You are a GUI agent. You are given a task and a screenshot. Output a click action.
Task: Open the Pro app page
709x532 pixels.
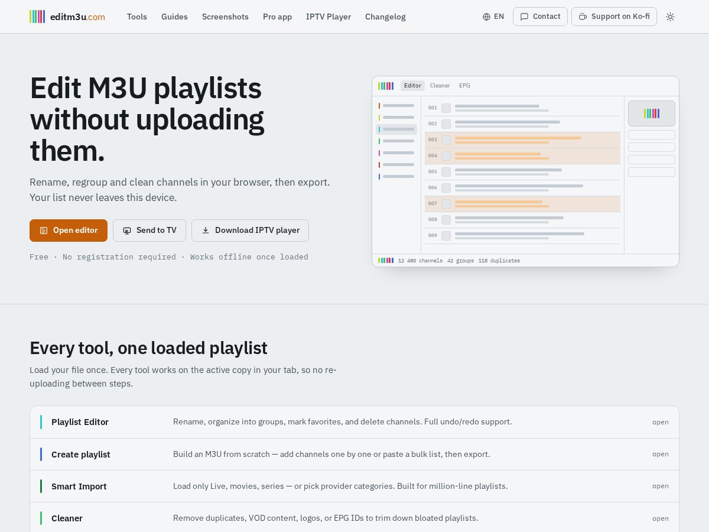277,17
